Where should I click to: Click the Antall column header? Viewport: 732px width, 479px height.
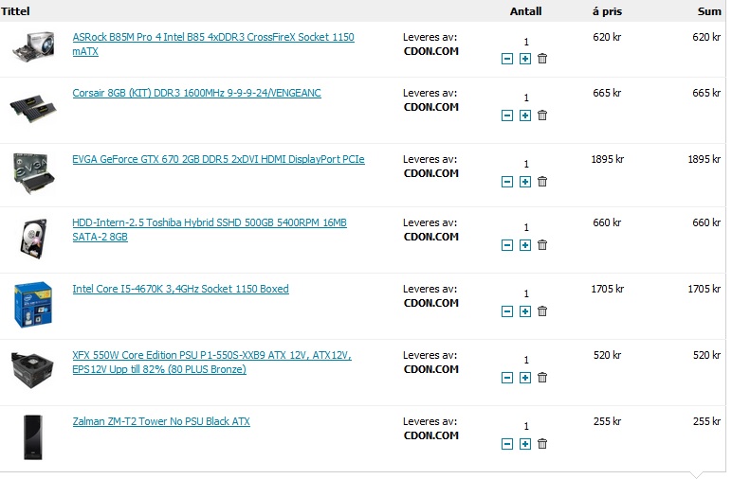(x=525, y=11)
